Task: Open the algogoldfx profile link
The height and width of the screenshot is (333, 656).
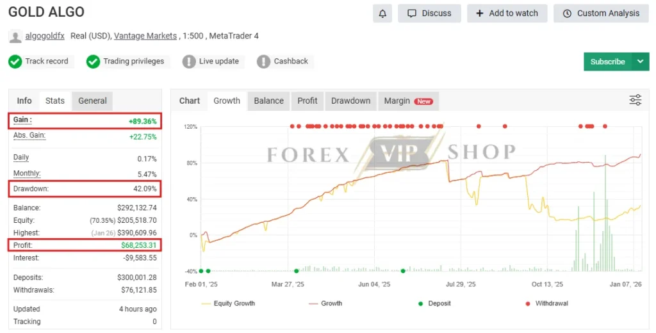Action: [45, 36]
